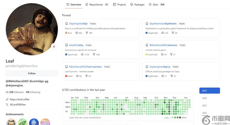Click the Cairo language dot on loot-survivor

66,76
